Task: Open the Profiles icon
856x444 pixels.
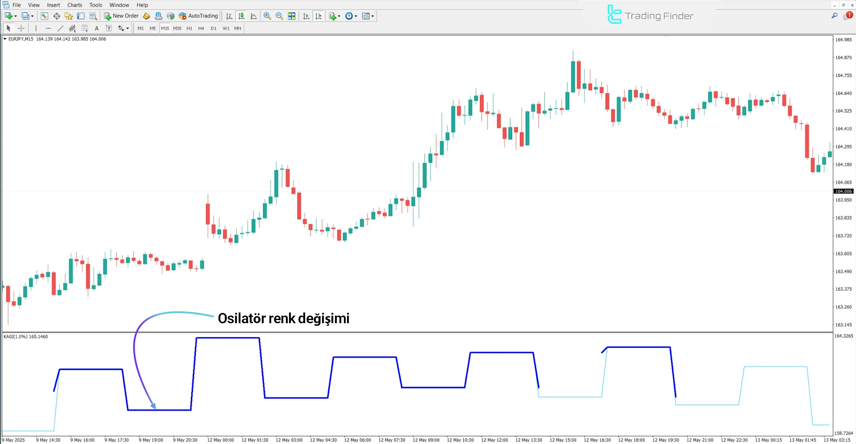Action: pyautogui.click(x=25, y=16)
